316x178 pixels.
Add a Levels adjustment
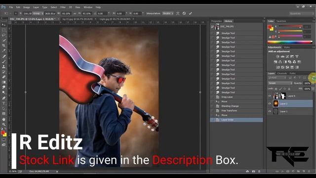pos(282,56)
